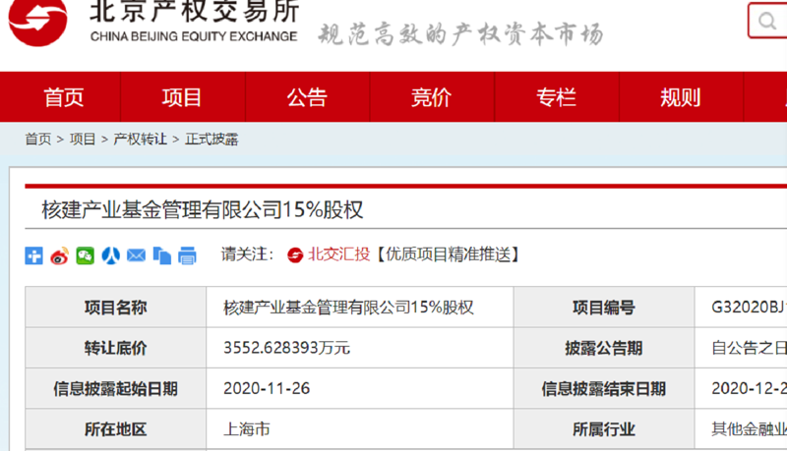
Task: Open the 项目 navigation menu
Action: tap(182, 97)
